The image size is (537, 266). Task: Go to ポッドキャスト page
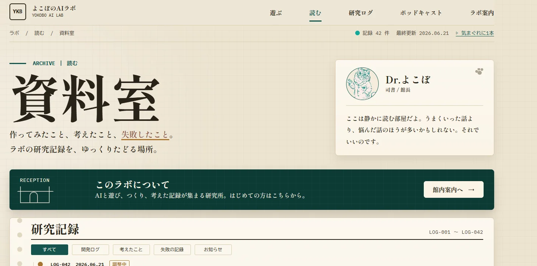coord(421,13)
